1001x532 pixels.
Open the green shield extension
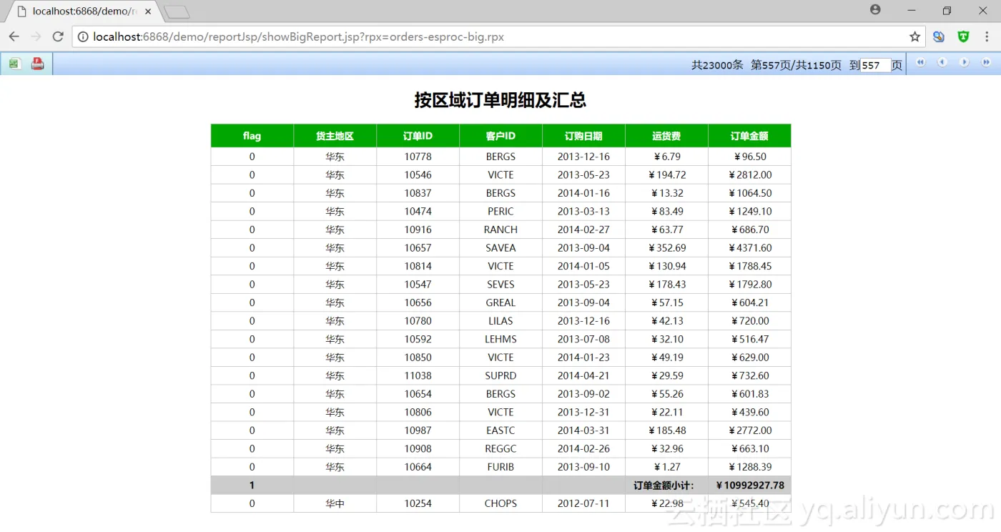(964, 36)
